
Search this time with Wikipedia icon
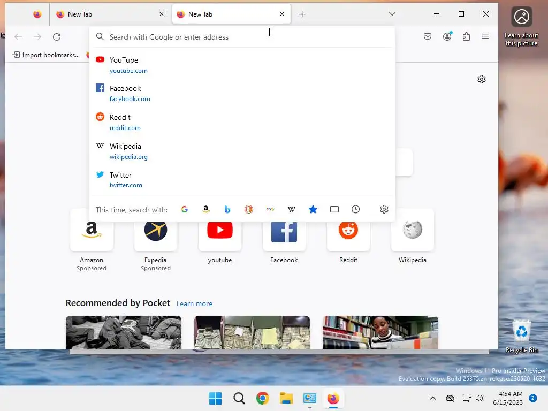click(x=292, y=209)
